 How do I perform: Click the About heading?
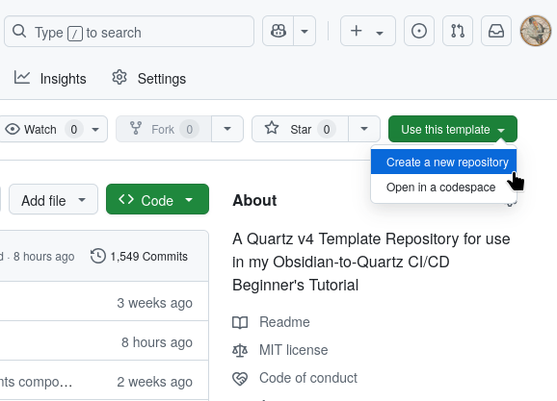(254, 200)
